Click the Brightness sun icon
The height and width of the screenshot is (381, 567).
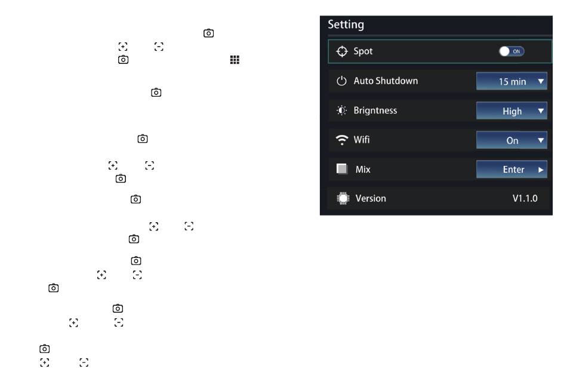(341, 110)
